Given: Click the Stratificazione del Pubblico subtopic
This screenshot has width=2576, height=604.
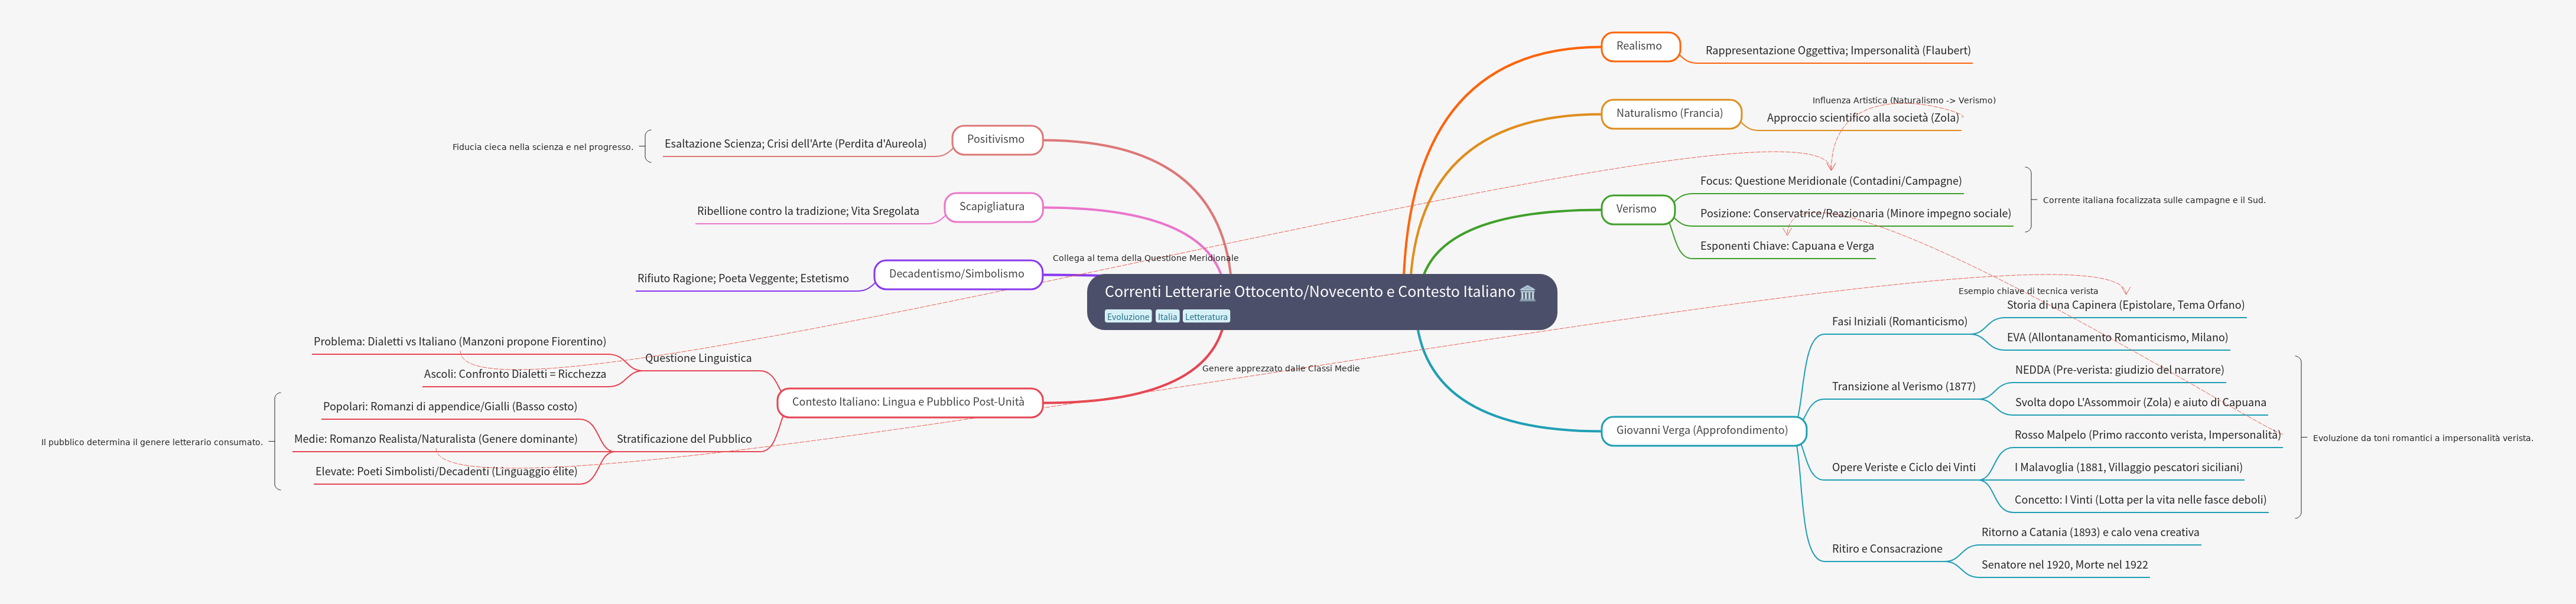Looking at the screenshot, I should (x=684, y=439).
